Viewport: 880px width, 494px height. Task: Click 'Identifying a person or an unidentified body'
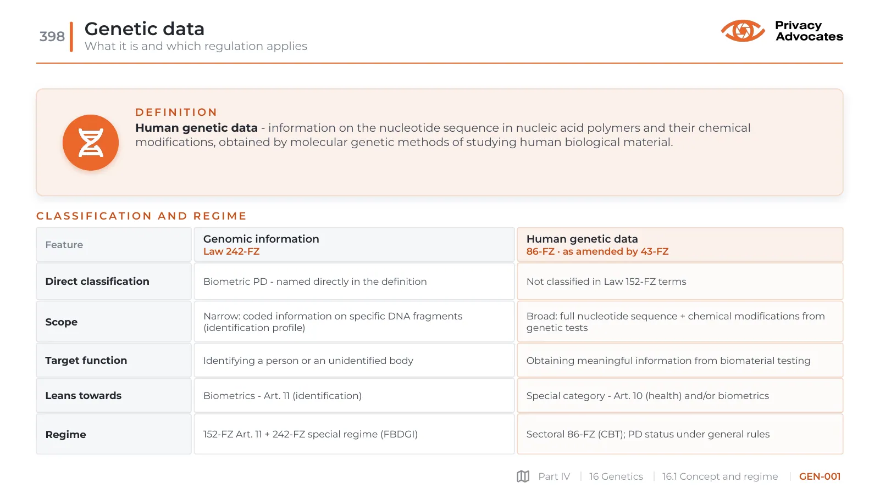(x=308, y=361)
